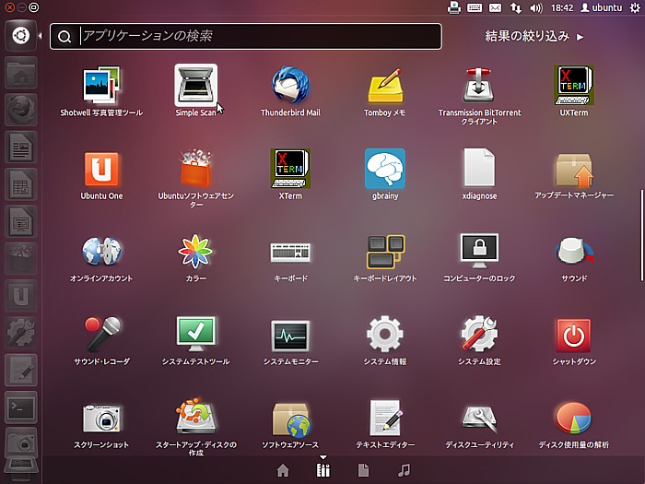The image size is (645, 484).
Task: Open LibreOffice Impress in launcher
Action: (x=21, y=221)
